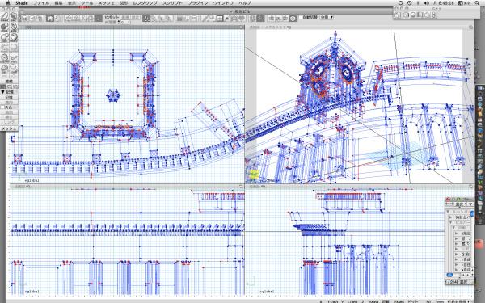Open the レンダリング menu
This screenshot has height=303, width=485.
[145, 3]
